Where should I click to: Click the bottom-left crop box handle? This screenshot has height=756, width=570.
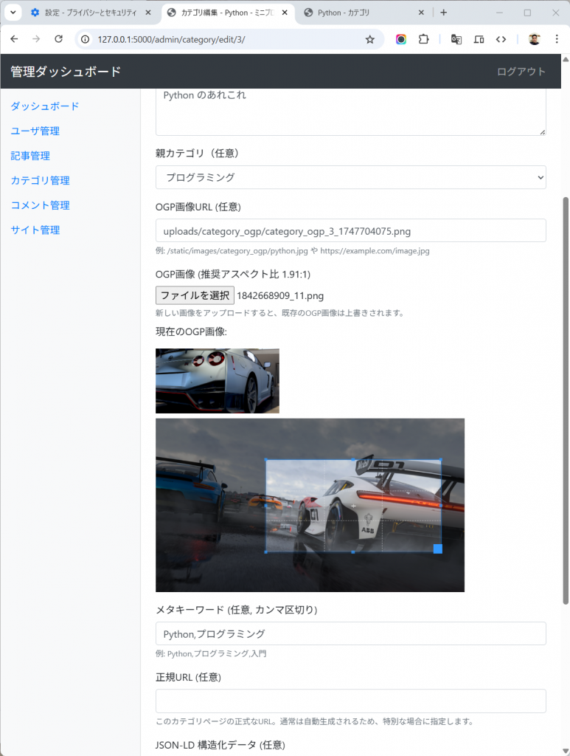pyautogui.click(x=266, y=552)
